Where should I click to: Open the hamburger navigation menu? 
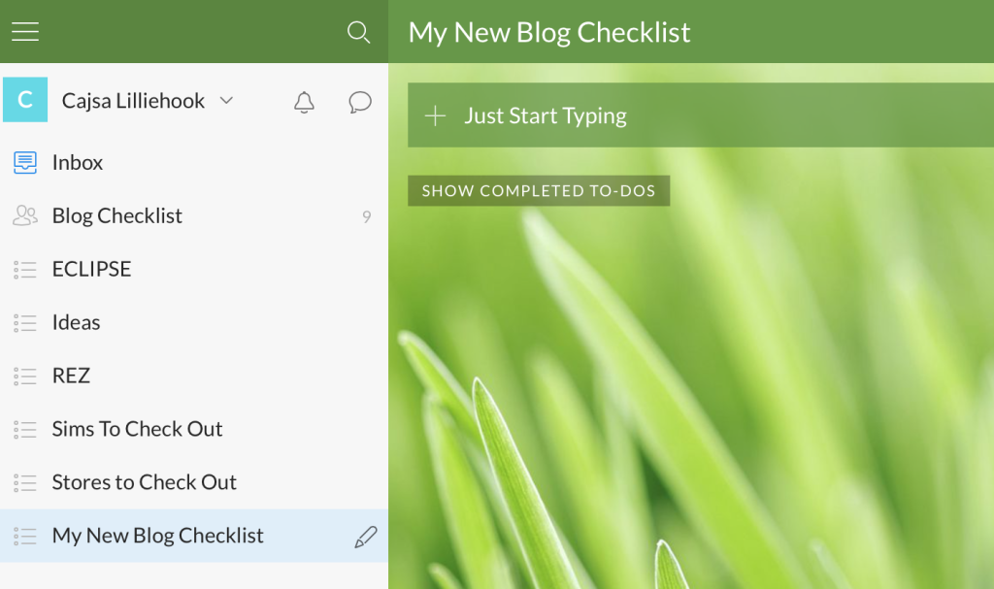(x=24, y=30)
